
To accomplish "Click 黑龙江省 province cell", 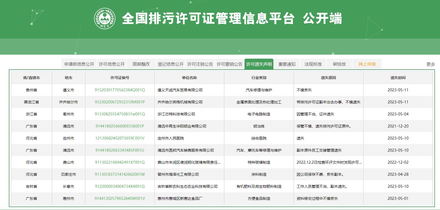I will click(31, 102).
